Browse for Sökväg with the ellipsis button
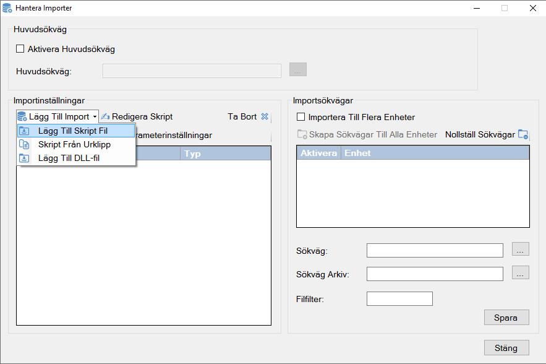Screen dimensions: 546x364 pyautogui.click(x=520, y=249)
